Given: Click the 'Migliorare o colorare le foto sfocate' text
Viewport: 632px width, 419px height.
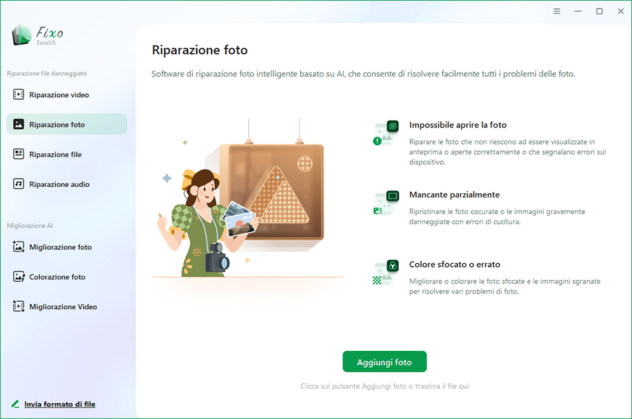Looking at the screenshot, I should pos(504,286).
